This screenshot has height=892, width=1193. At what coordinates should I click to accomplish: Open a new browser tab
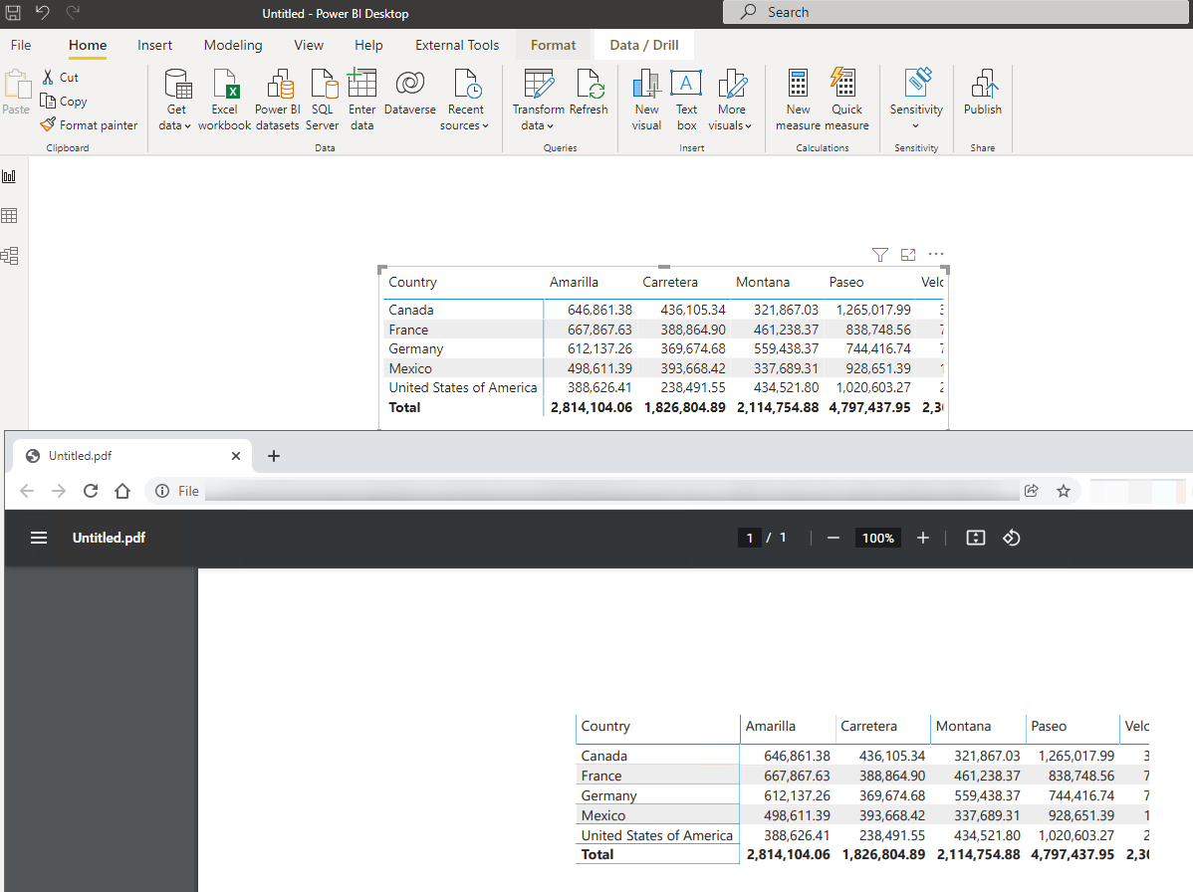274,456
